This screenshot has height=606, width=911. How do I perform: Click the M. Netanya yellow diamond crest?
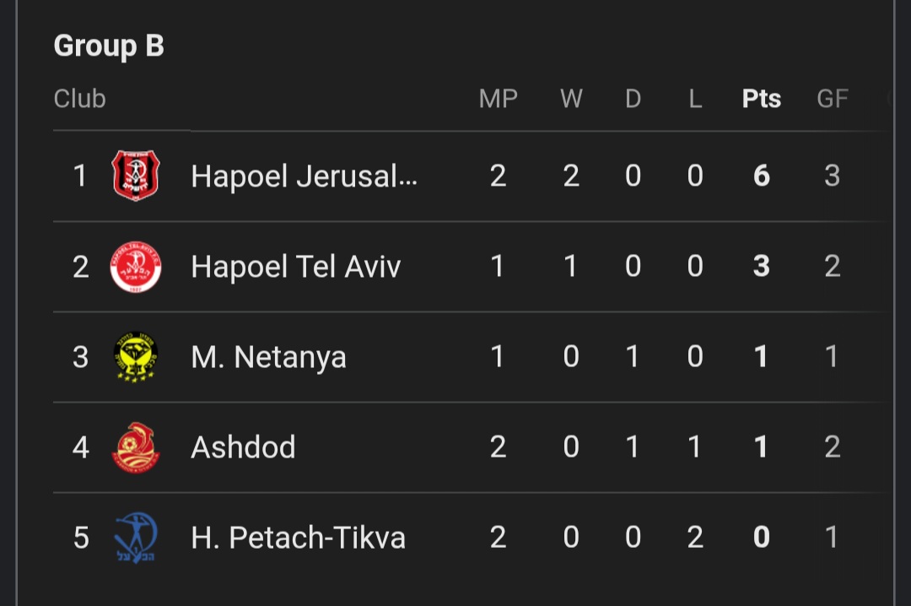(x=136, y=357)
